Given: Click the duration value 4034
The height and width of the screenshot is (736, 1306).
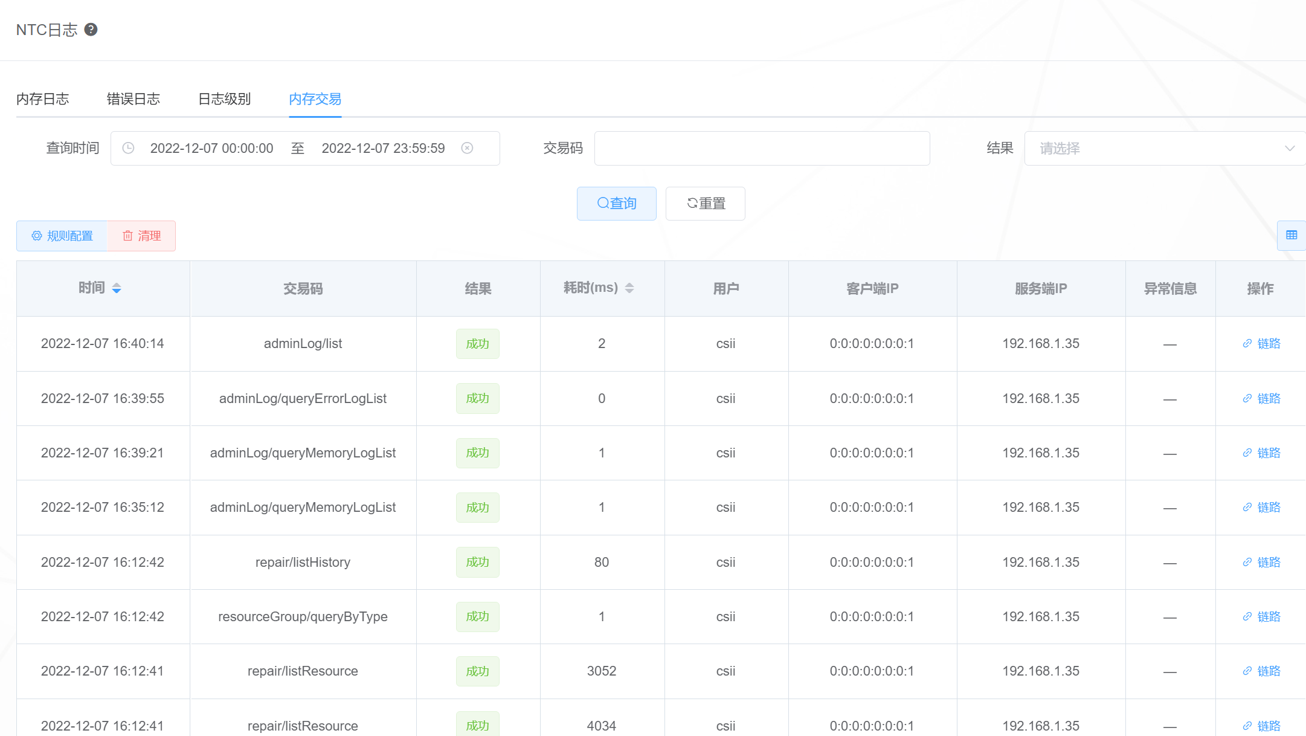Looking at the screenshot, I should [602, 726].
